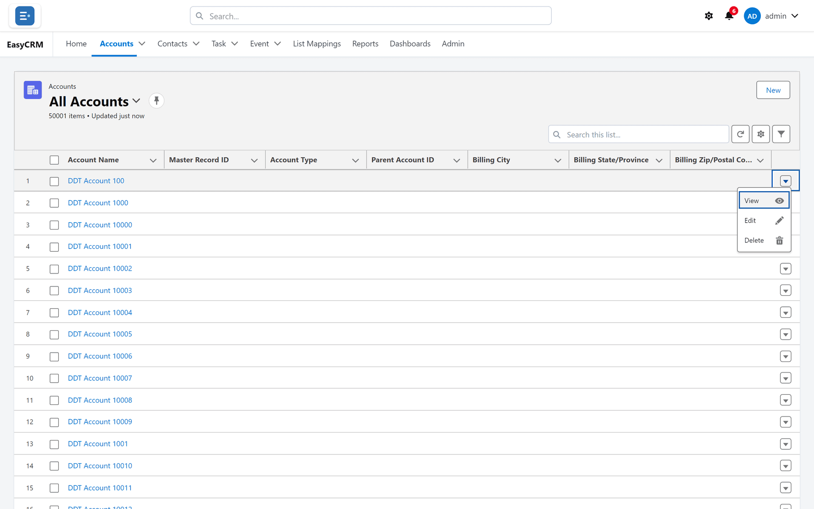Switch to the Reports tab
814x509 pixels.
click(x=365, y=43)
